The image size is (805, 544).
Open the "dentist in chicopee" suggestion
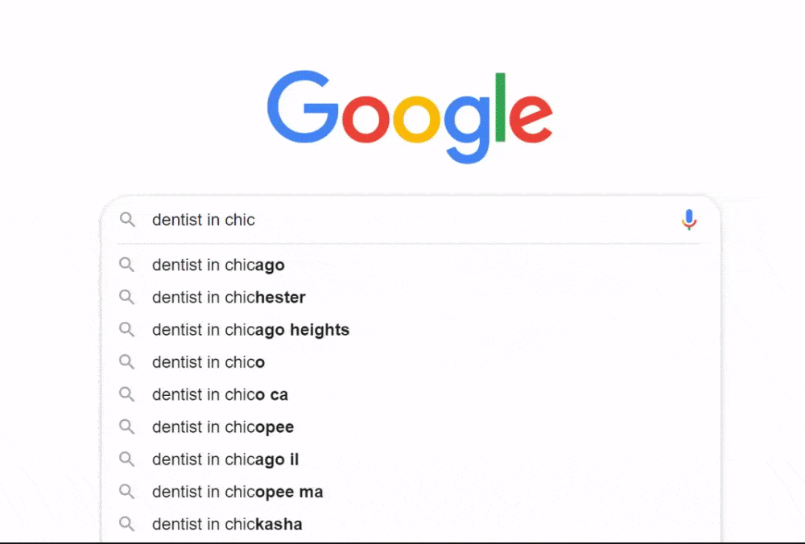222,427
